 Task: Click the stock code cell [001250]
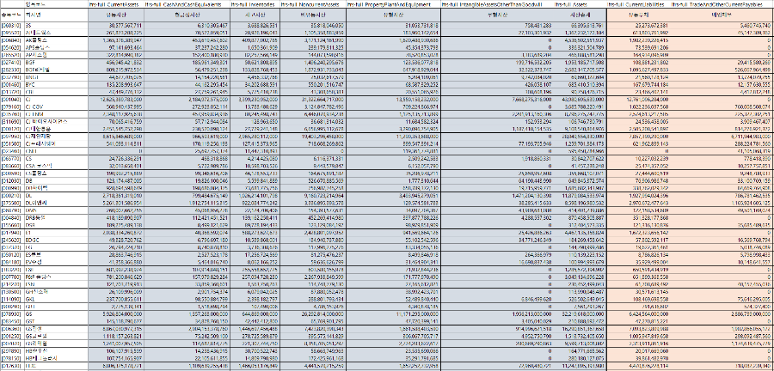(x=12, y=335)
